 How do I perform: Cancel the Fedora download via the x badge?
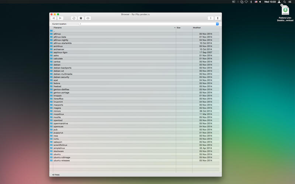point(281,6)
